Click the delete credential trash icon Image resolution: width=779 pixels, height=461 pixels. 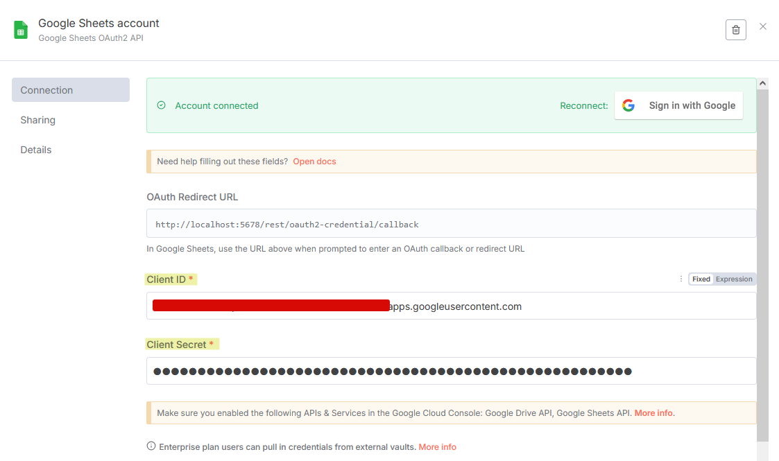coord(736,30)
